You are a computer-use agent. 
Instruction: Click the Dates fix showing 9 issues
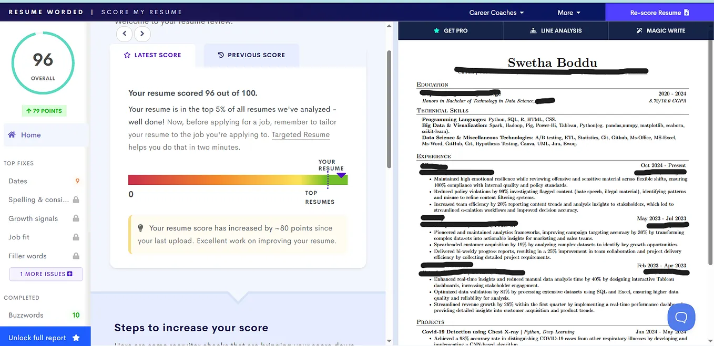coord(17,181)
